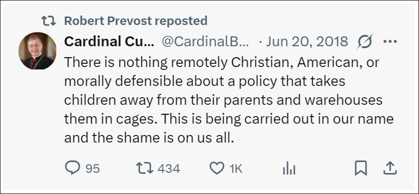Open the Jun 20, 2018 timestamp link
419x194 pixels.
[307, 42]
